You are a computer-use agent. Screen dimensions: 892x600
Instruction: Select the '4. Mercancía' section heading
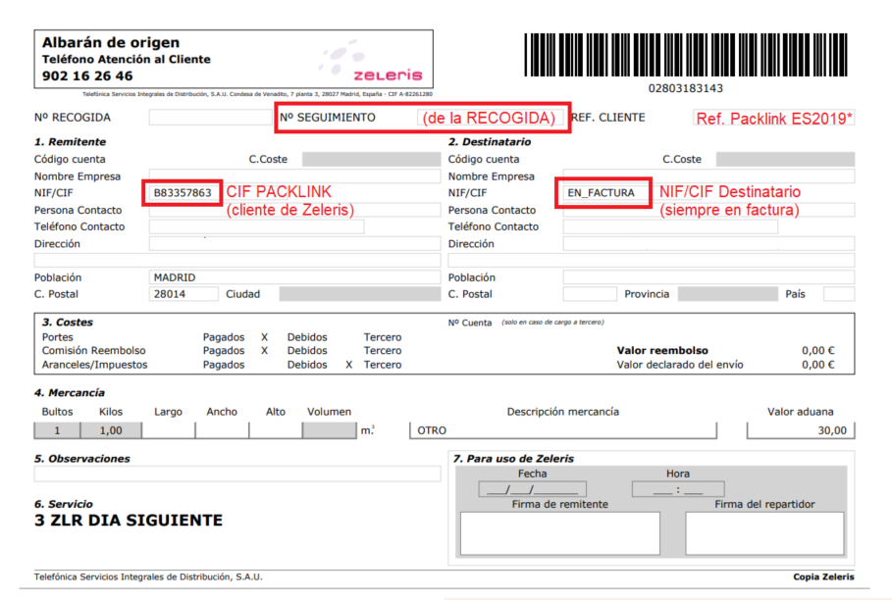click(70, 392)
